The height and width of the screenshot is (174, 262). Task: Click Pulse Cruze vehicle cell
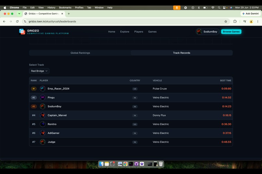click(x=160, y=88)
